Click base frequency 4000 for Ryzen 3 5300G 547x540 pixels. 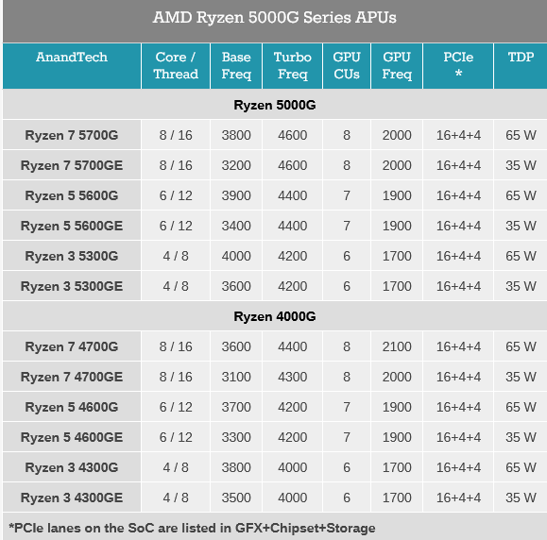[236, 256]
